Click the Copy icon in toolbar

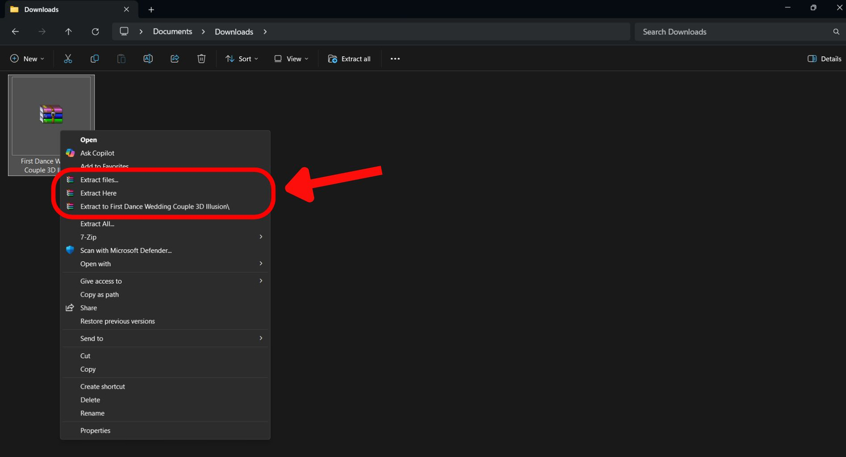coord(95,59)
